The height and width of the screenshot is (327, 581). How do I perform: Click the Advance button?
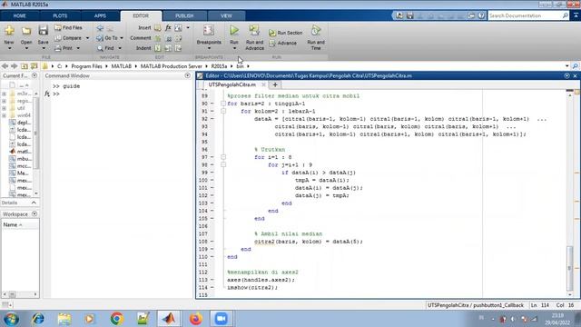click(282, 44)
